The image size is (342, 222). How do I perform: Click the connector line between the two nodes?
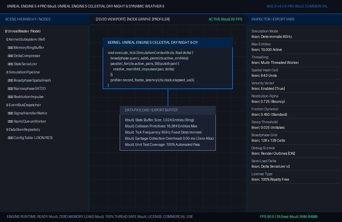point(168,97)
